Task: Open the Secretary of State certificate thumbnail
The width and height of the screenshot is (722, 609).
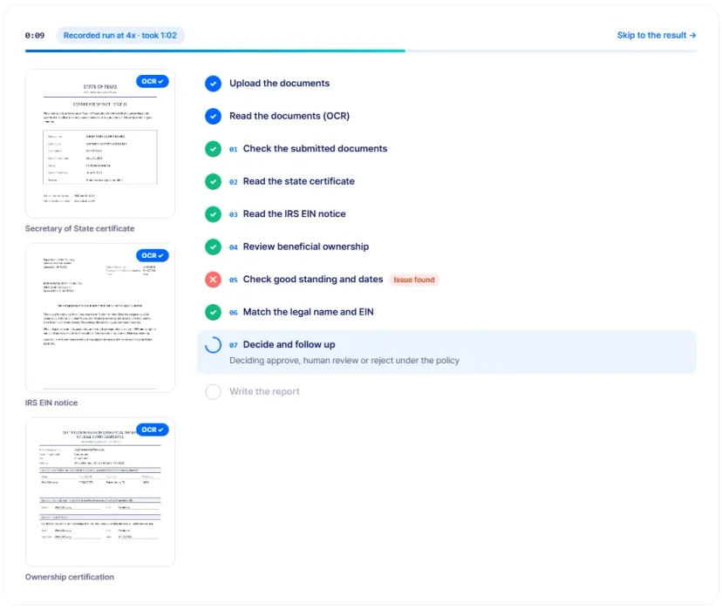Action: [x=100, y=144]
